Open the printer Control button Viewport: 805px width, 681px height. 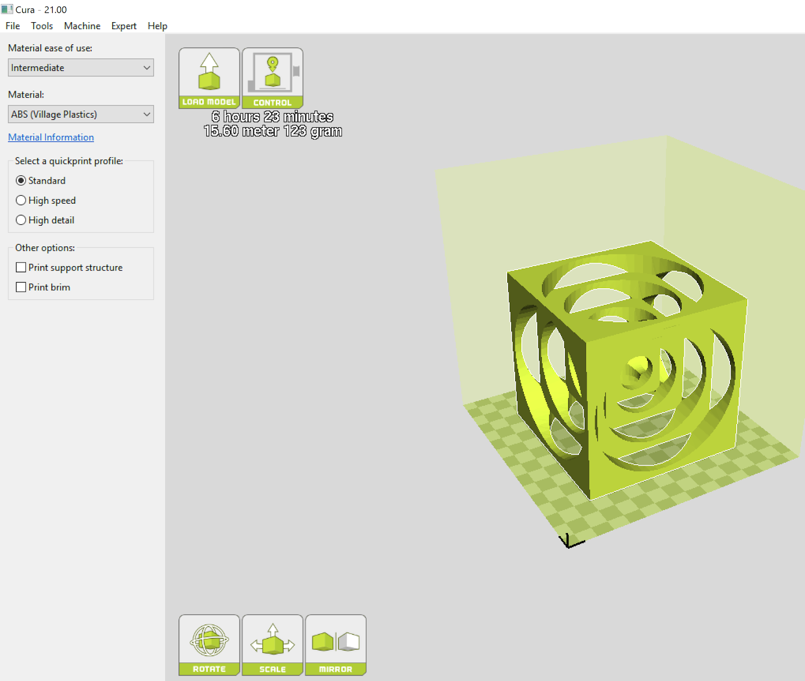pyautogui.click(x=273, y=78)
